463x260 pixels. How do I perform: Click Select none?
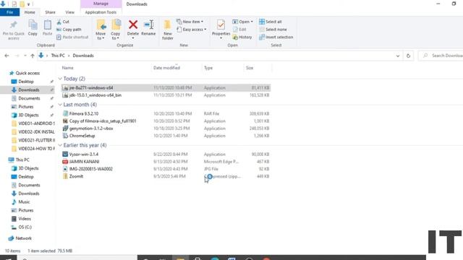point(273,30)
